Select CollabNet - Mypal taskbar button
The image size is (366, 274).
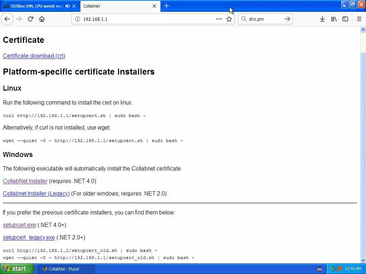click(x=66, y=269)
